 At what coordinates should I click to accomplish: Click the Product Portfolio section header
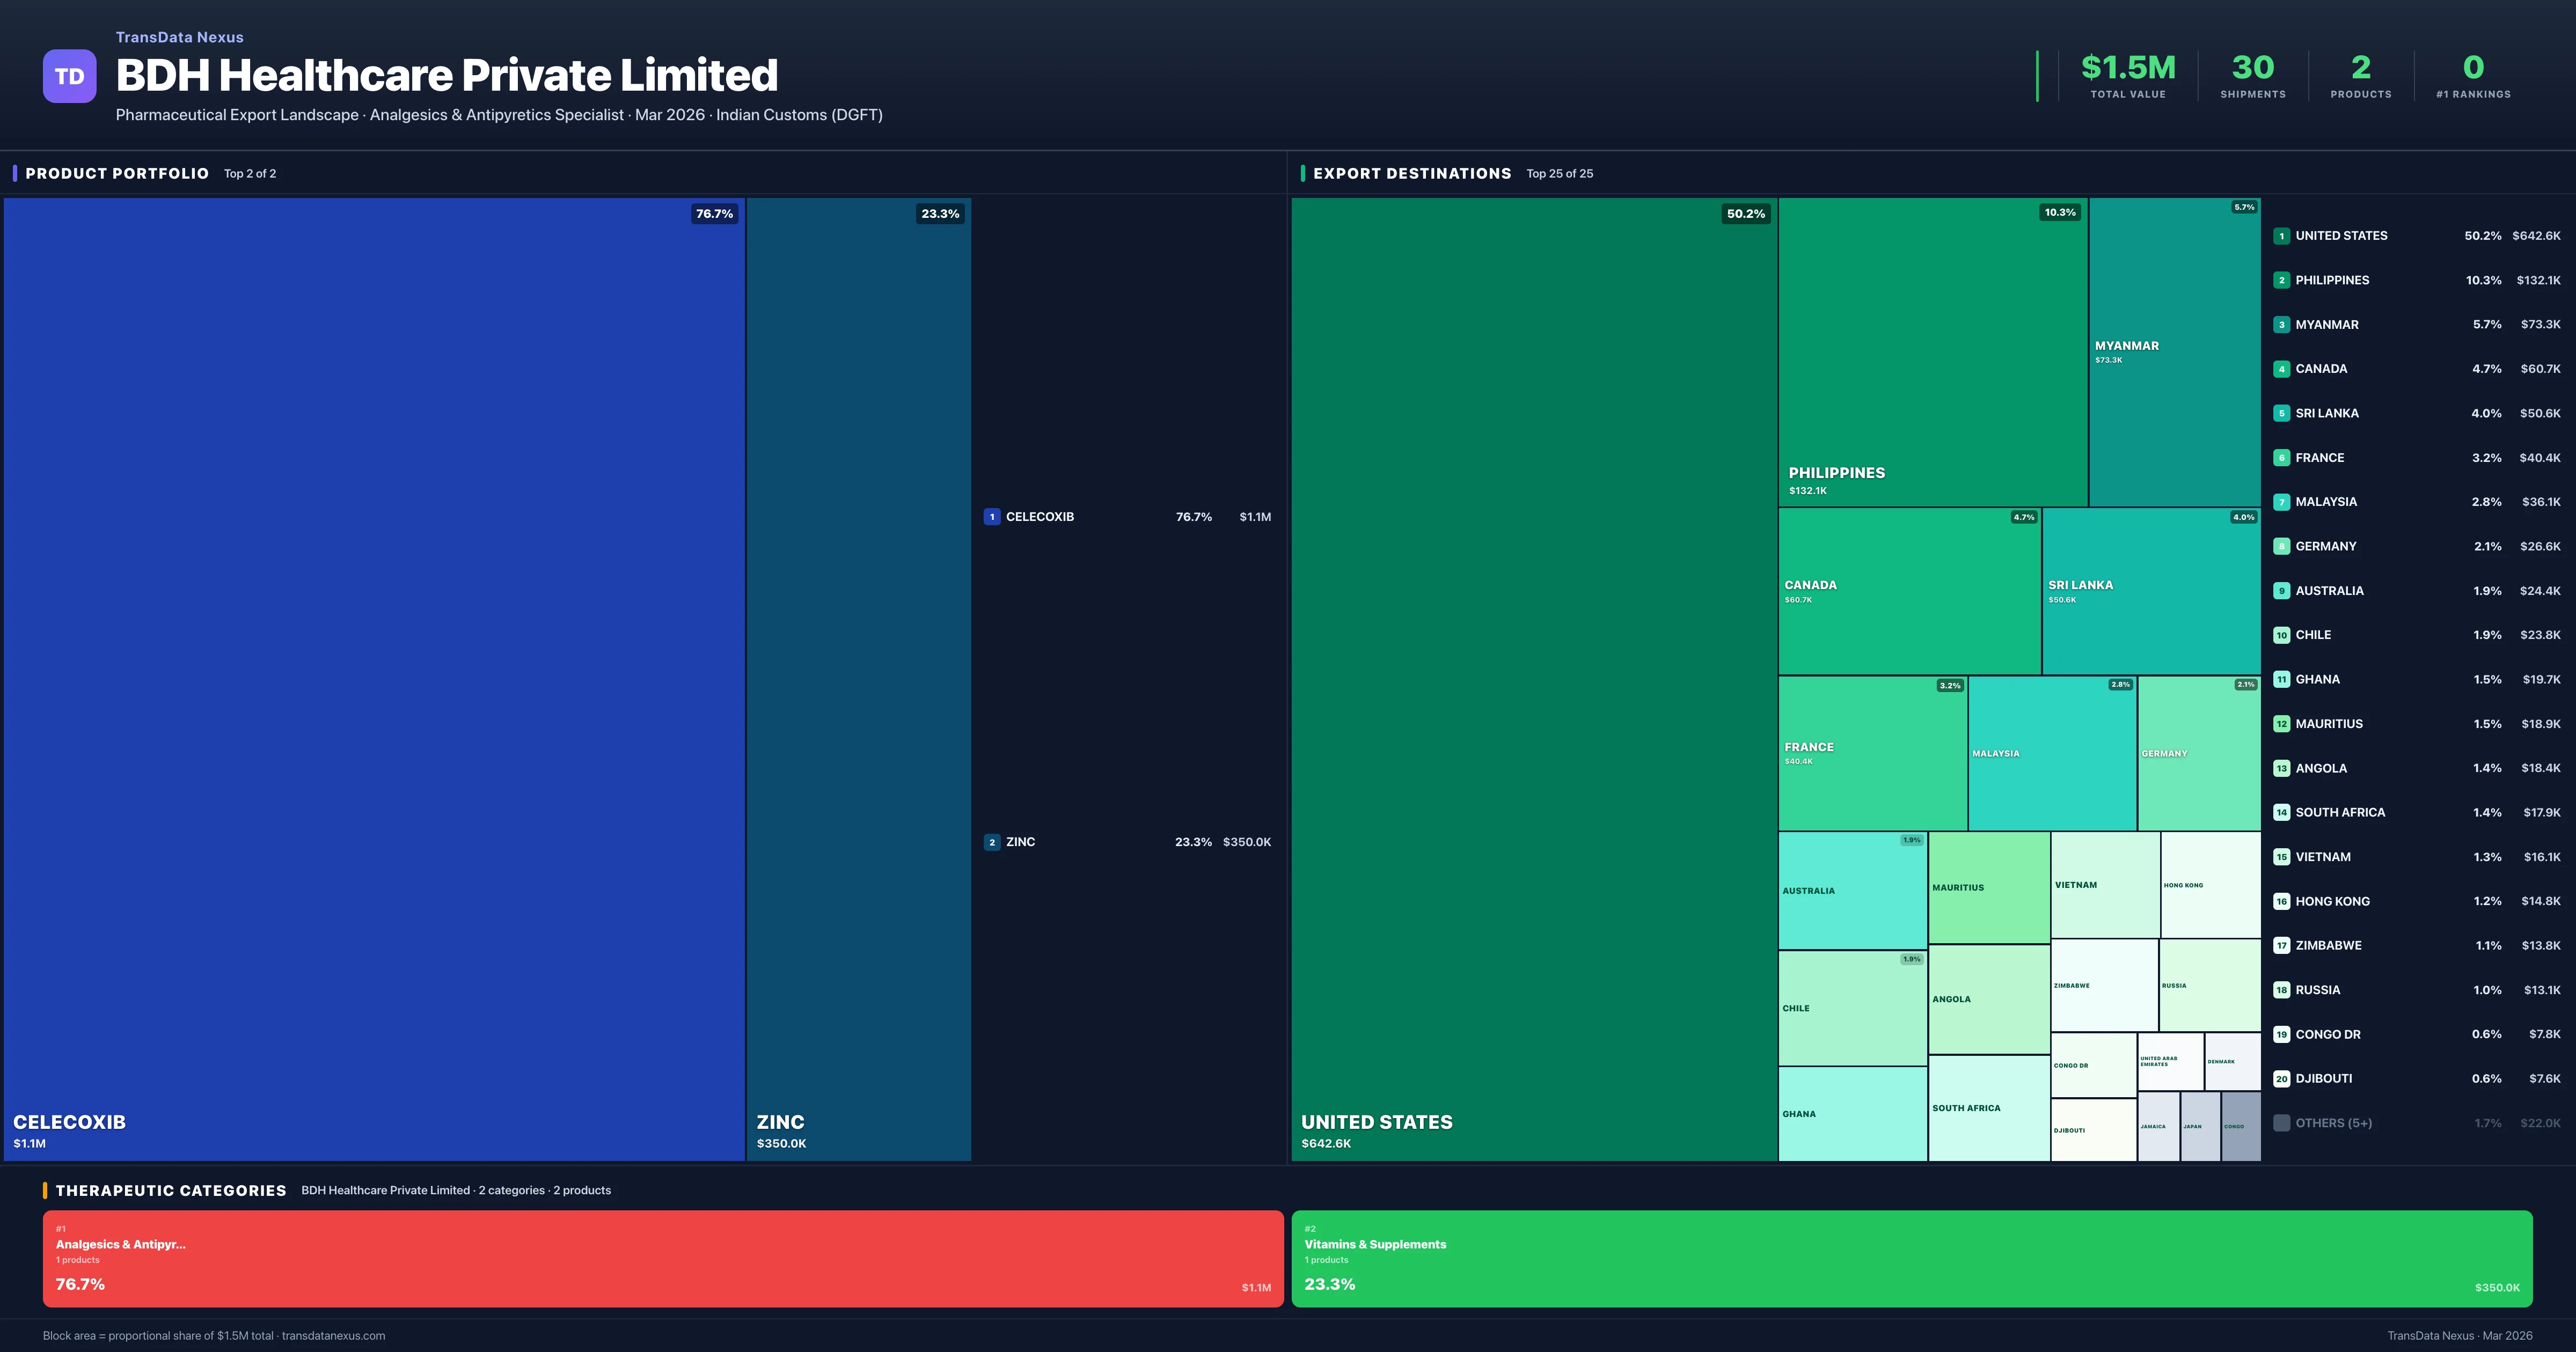pos(117,174)
